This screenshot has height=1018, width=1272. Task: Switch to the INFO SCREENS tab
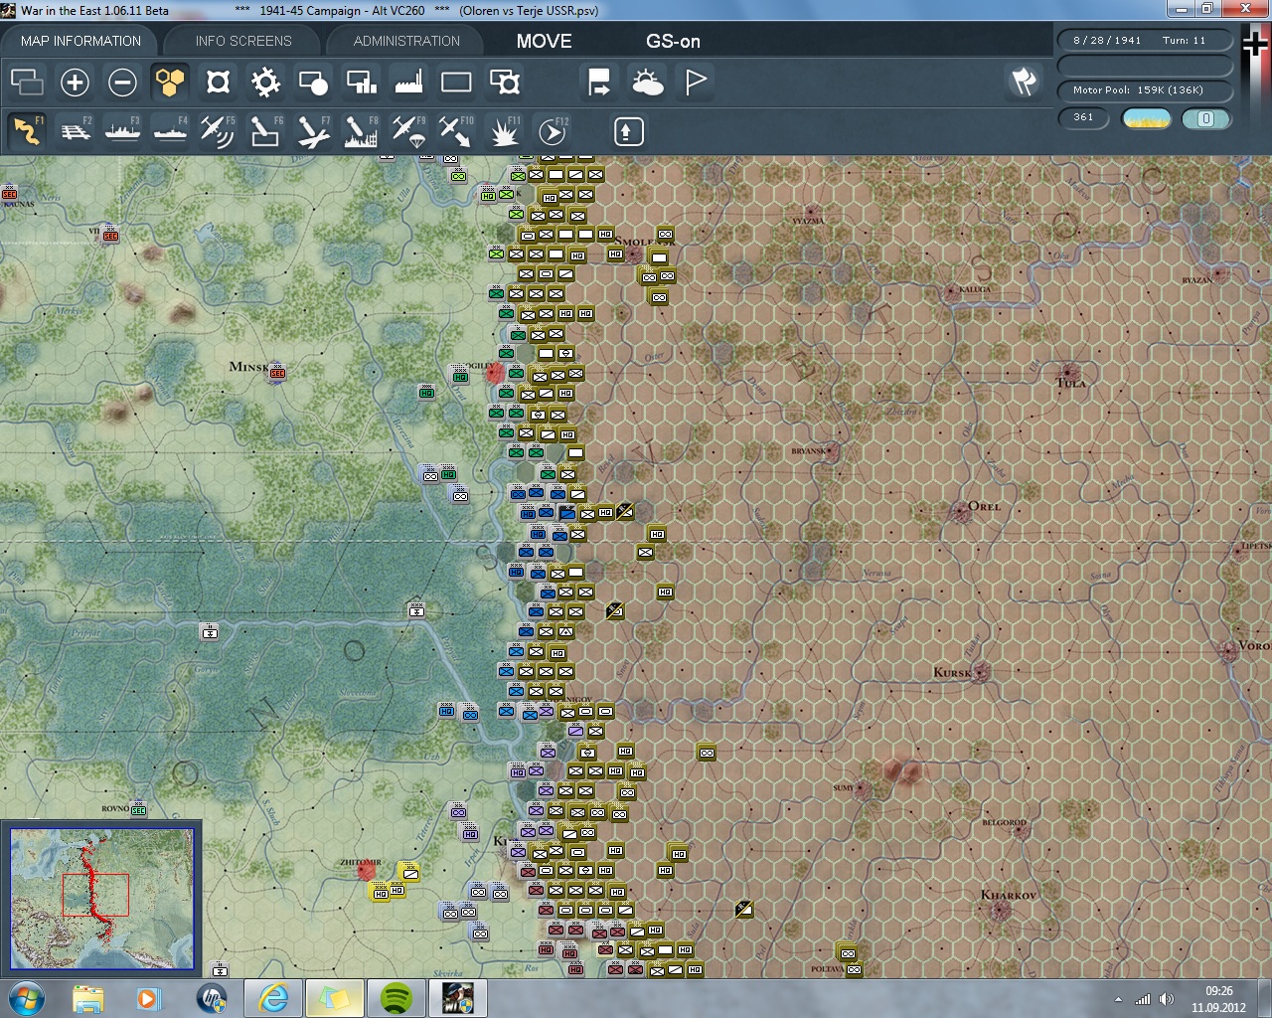[x=243, y=41]
